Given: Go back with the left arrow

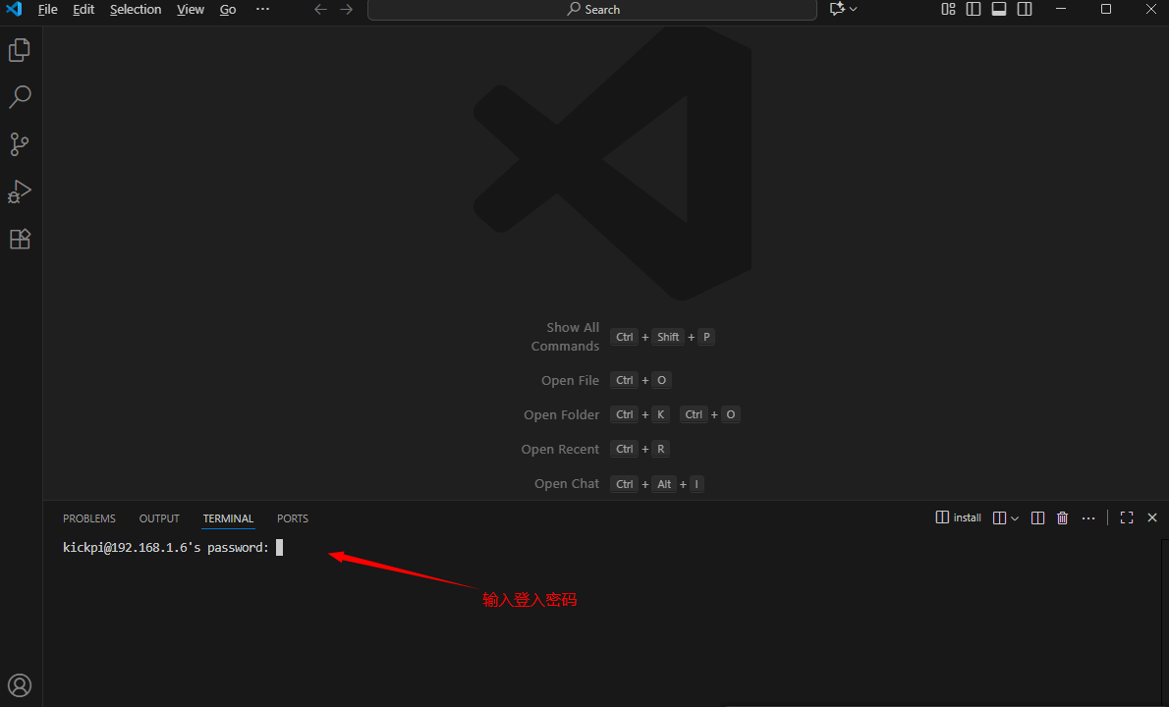Looking at the screenshot, I should pyautogui.click(x=320, y=9).
